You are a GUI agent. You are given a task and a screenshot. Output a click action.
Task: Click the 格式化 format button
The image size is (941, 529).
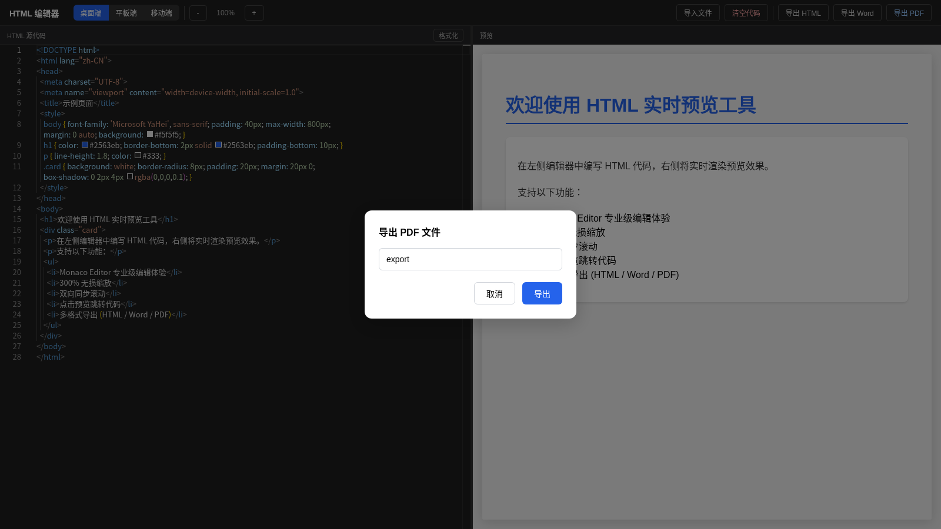[x=448, y=36]
